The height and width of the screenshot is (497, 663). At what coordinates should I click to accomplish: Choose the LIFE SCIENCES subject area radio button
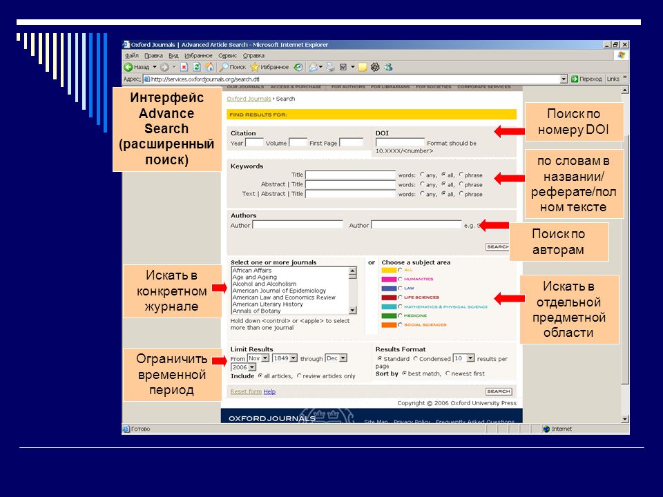click(400, 297)
